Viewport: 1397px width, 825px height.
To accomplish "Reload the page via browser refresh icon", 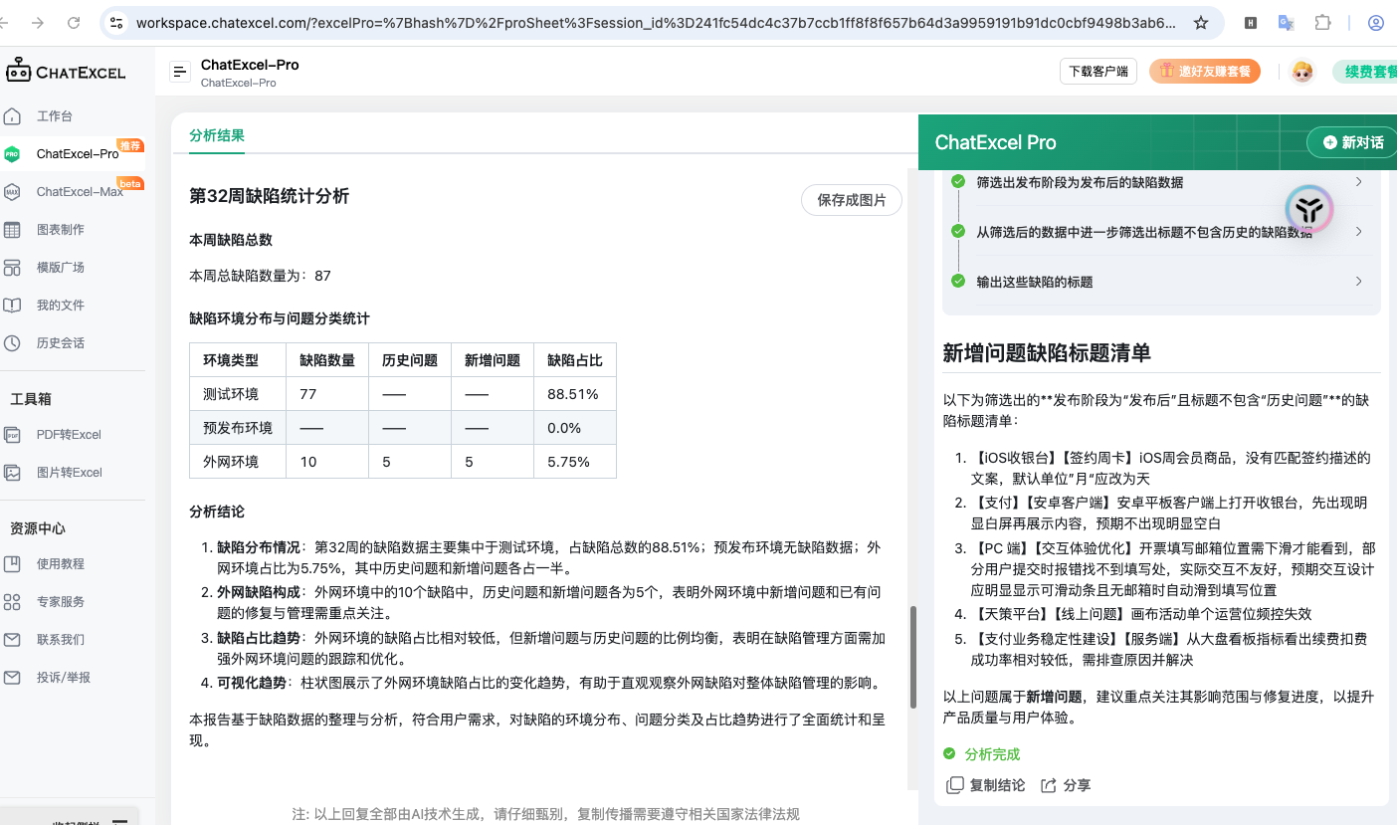I will [74, 22].
